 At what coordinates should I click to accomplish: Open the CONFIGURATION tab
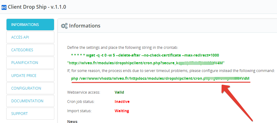pyautogui.click(x=30, y=88)
